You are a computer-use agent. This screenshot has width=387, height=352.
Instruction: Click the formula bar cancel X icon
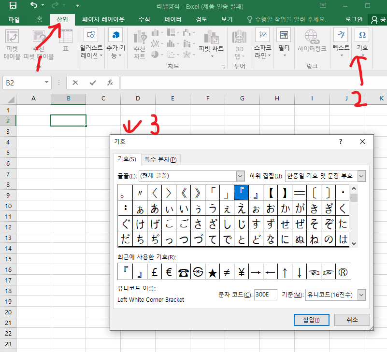coord(75,83)
